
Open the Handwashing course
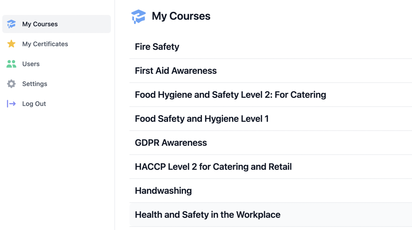point(163,191)
